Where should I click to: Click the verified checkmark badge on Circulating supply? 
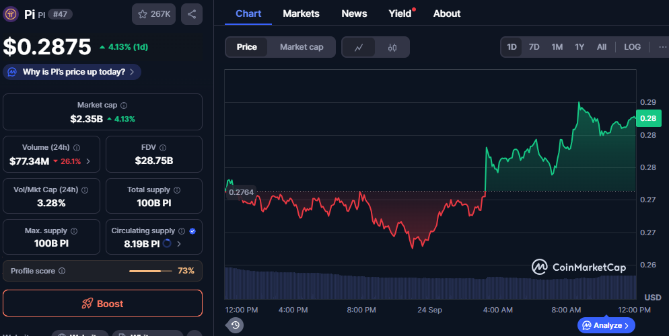point(192,230)
